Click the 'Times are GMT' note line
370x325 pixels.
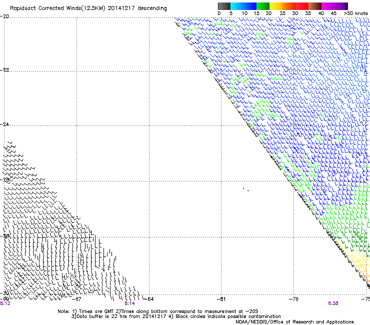coord(158,311)
